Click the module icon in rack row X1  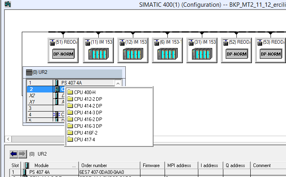point(57,102)
